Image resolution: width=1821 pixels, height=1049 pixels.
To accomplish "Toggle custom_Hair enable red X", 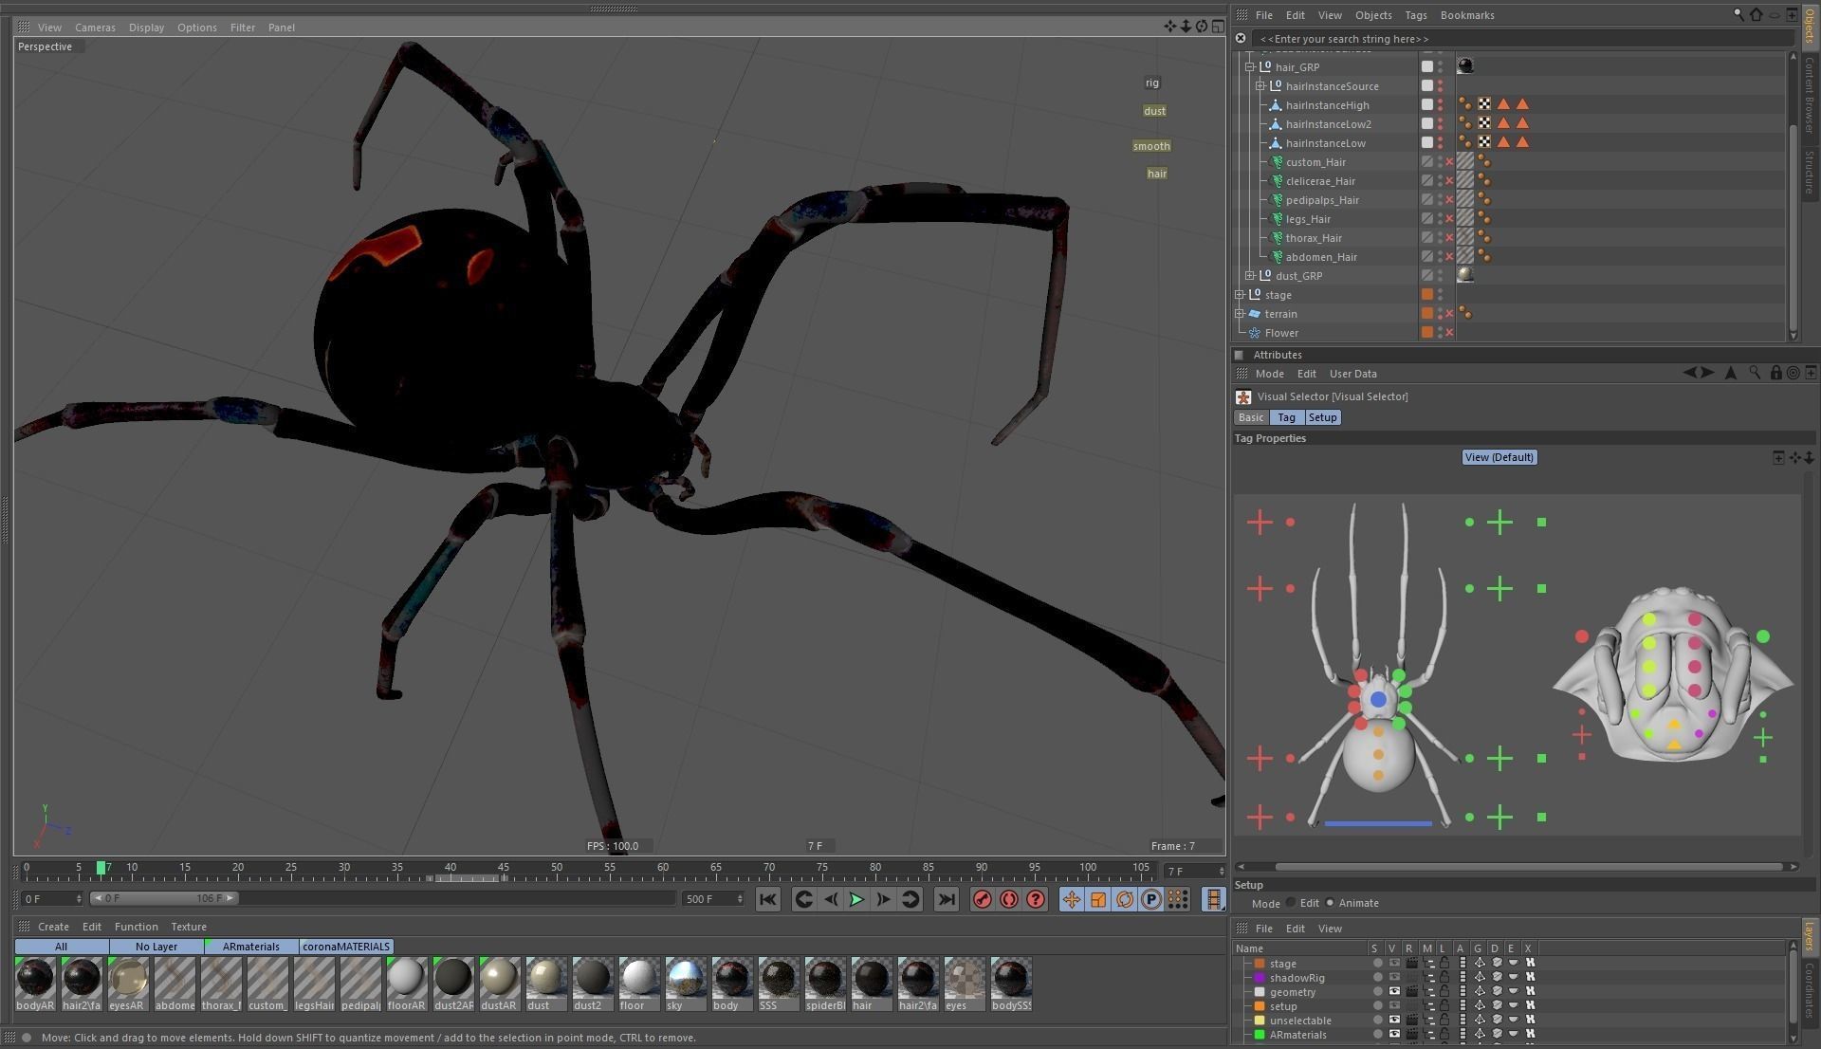I will click(x=1449, y=162).
